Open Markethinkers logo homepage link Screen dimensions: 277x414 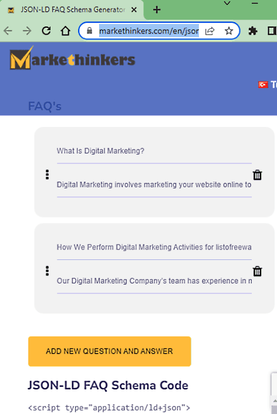coord(73,59)
